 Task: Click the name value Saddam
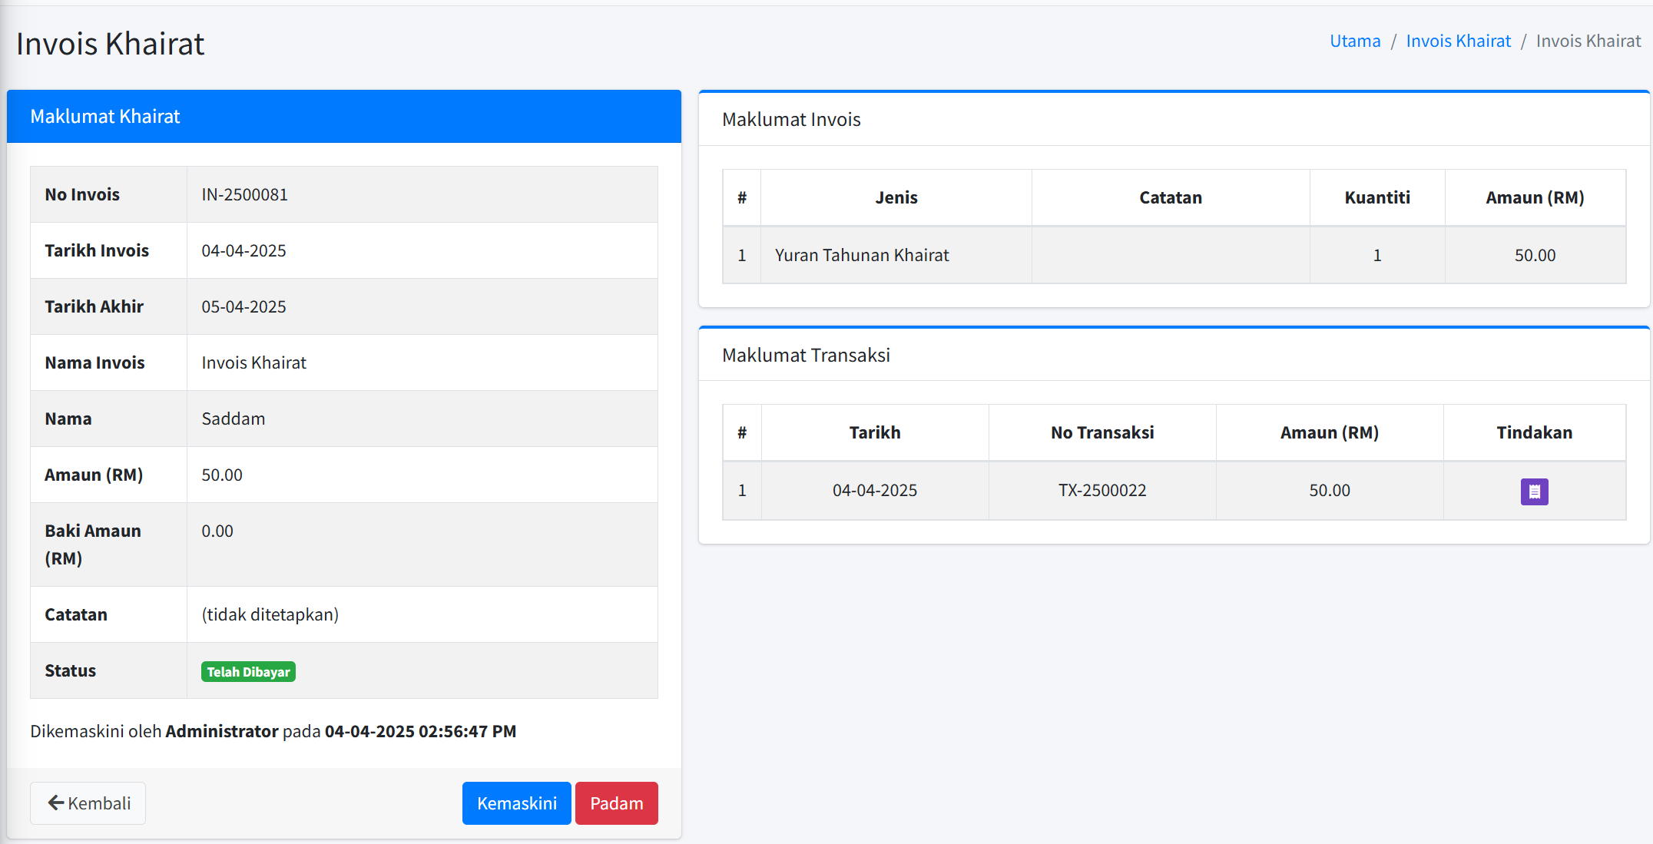click(x=233, y=419)
